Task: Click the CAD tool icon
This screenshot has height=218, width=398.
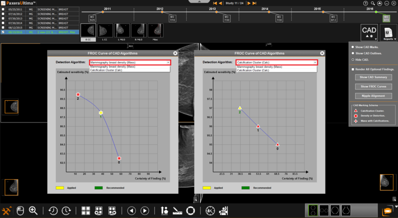Action: pyautogui.click(x=369, y=32)
